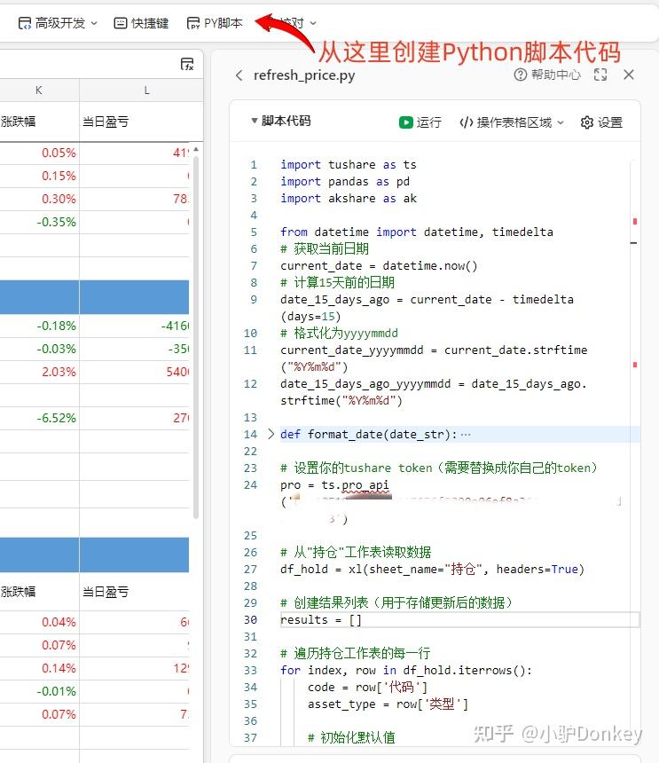
Task: Click the spreadsheet scroll-up arrow
Action: 196,149
